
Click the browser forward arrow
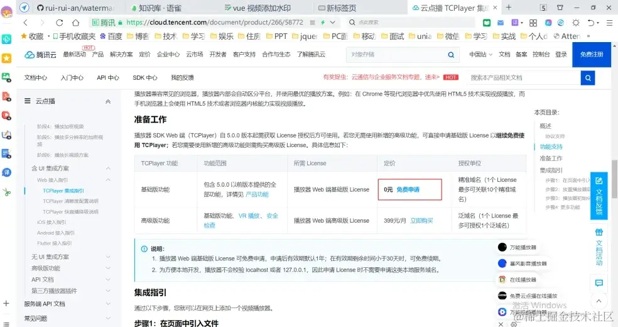click(x=42, y=23)
